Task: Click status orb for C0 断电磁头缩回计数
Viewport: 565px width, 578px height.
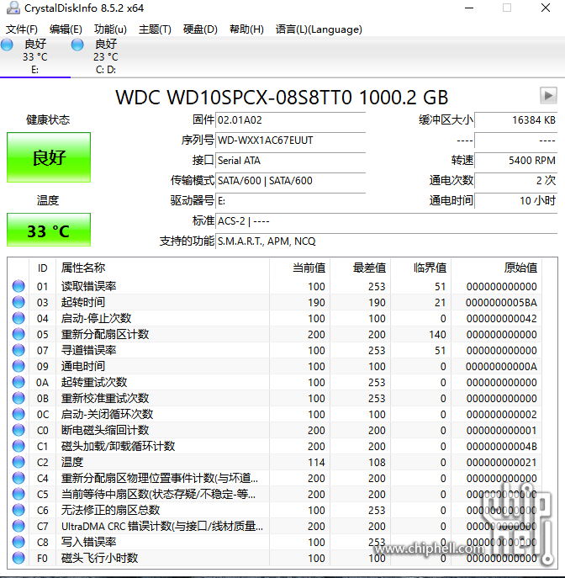Action: coord(18,430)
